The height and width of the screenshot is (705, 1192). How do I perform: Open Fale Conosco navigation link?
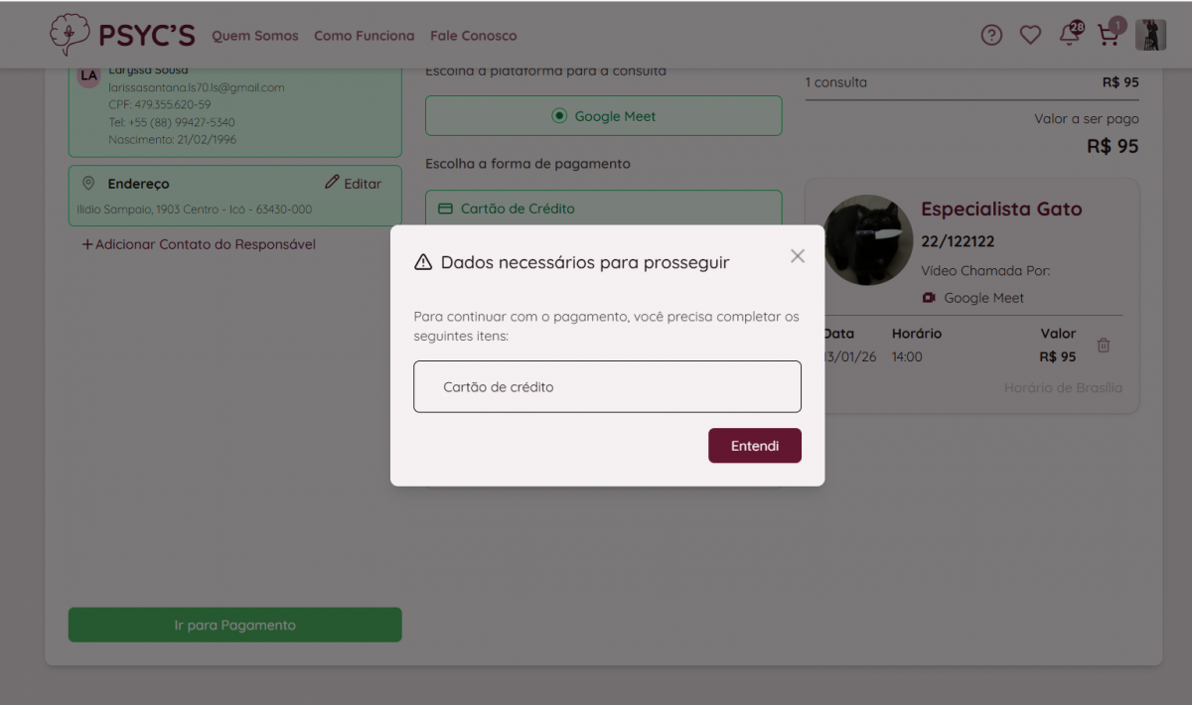[x=473, y=36]
